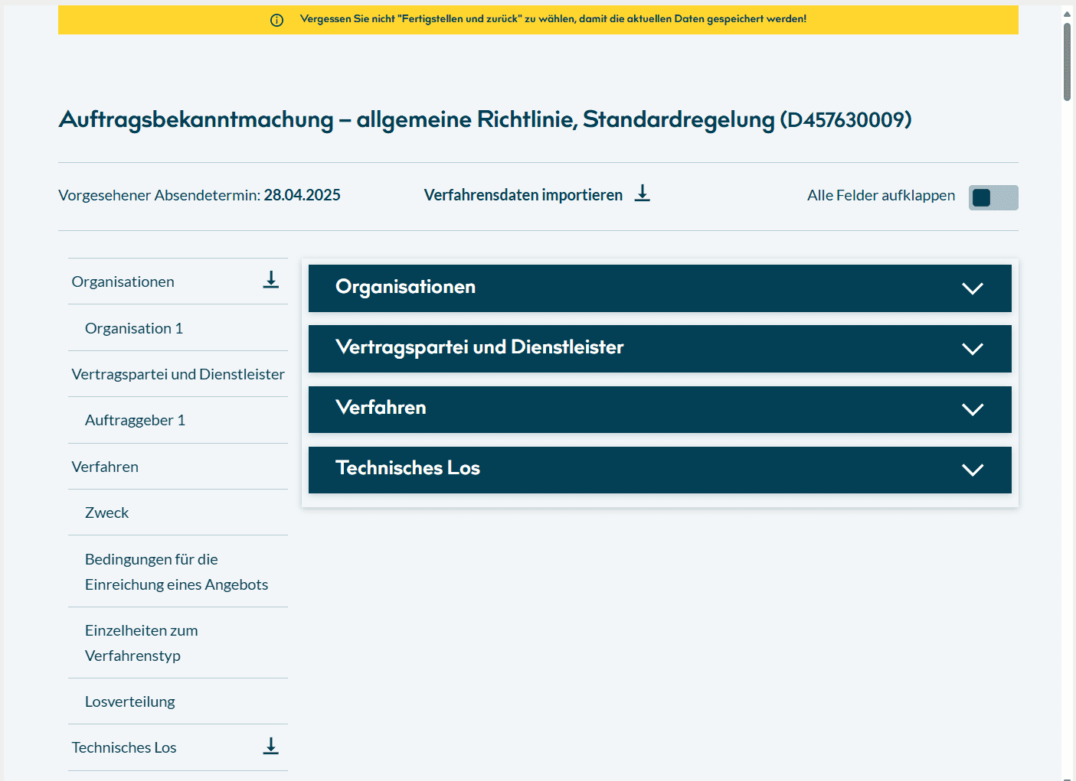
Task: Select Organisationen in the sidebar navigation
Action: coord(123,281)
